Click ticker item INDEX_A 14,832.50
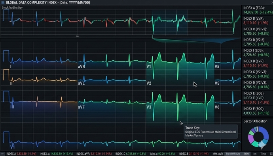 coord(57,154)
